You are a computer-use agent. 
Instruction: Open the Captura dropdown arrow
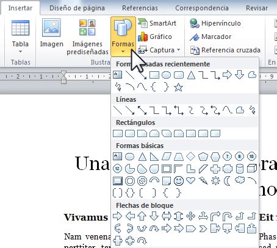coord(178,50)
